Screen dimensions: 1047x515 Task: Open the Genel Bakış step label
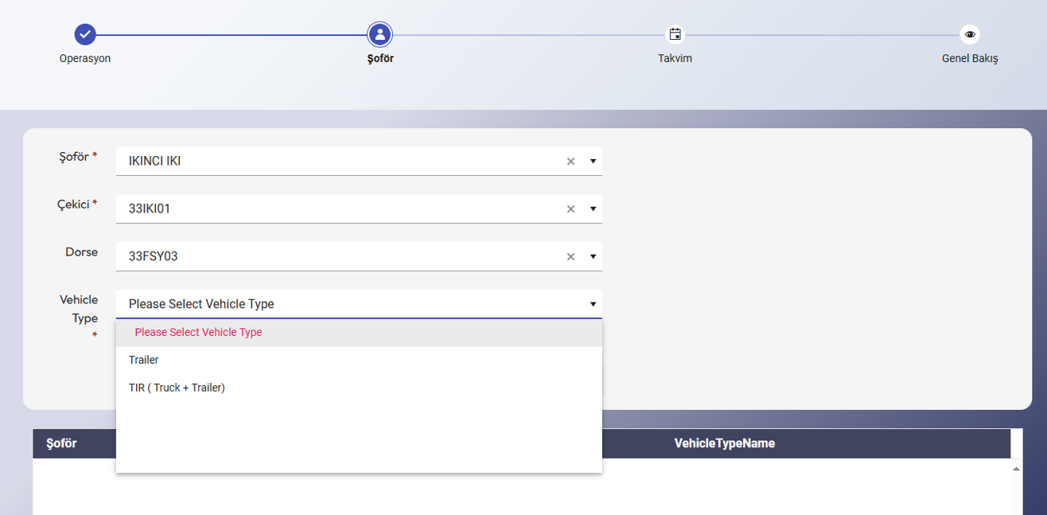[969, 59]
